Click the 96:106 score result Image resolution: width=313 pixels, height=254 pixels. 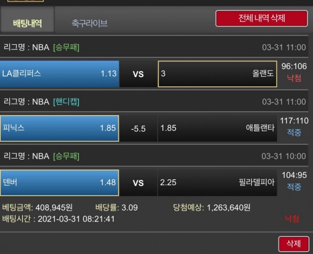click(x=294, y=66)
